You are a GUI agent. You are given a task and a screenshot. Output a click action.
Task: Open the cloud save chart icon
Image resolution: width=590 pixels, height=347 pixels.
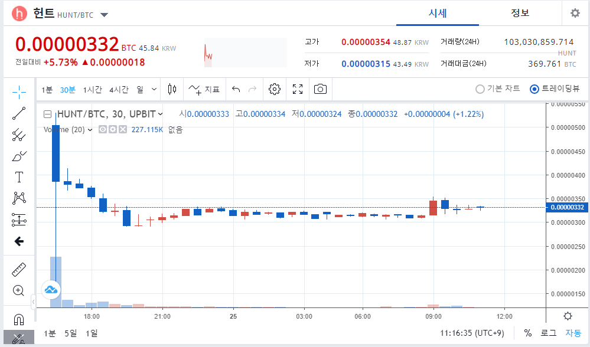[x=51, y=290]
